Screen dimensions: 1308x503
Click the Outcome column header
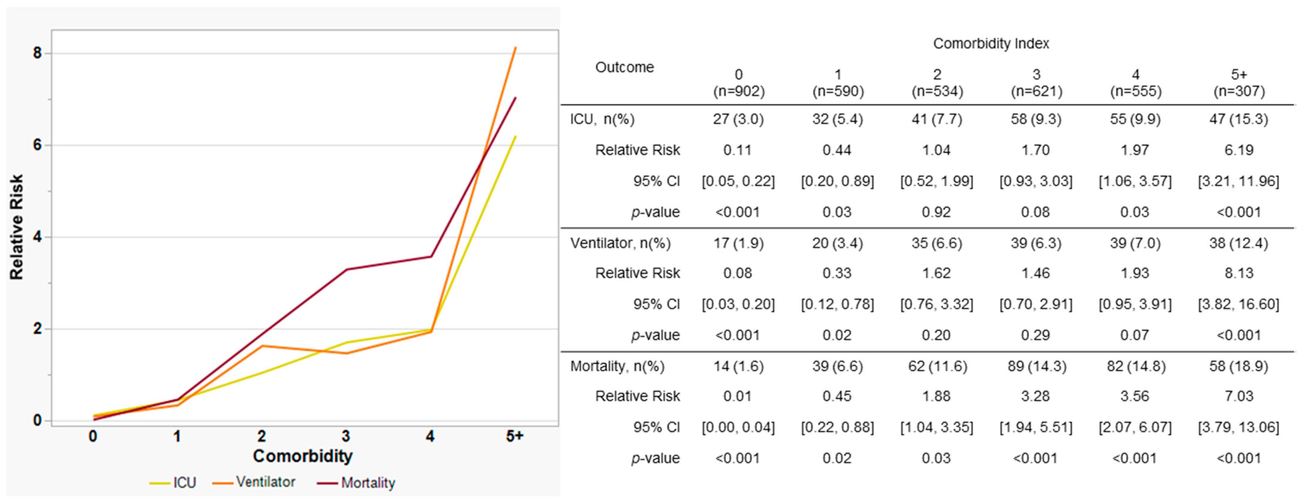(624, 67)
